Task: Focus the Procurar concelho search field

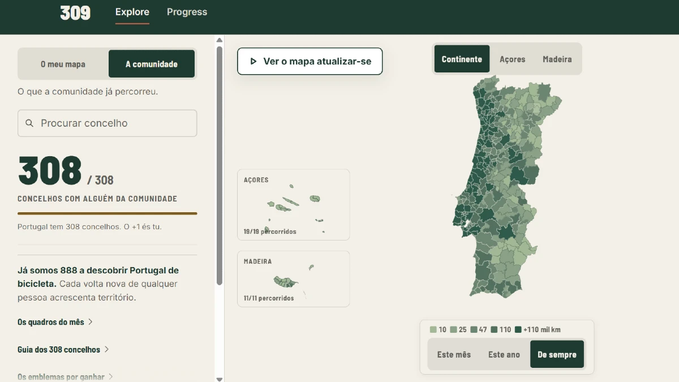Action: (x=108, y=123)
